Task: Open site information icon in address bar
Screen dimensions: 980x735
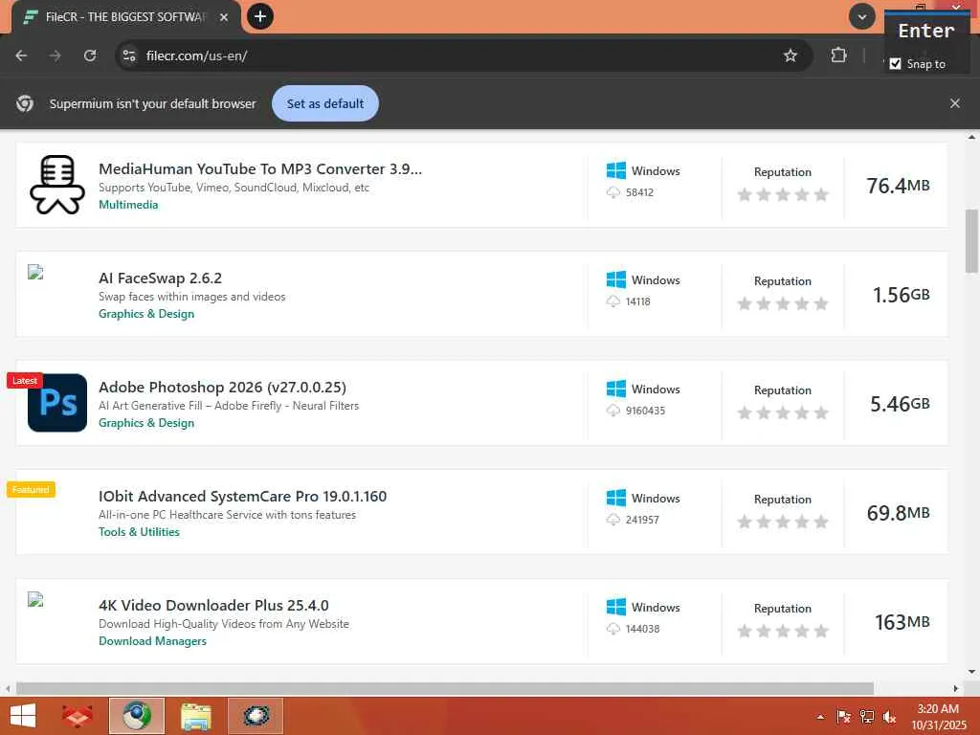Action: (x=129, y=56)
